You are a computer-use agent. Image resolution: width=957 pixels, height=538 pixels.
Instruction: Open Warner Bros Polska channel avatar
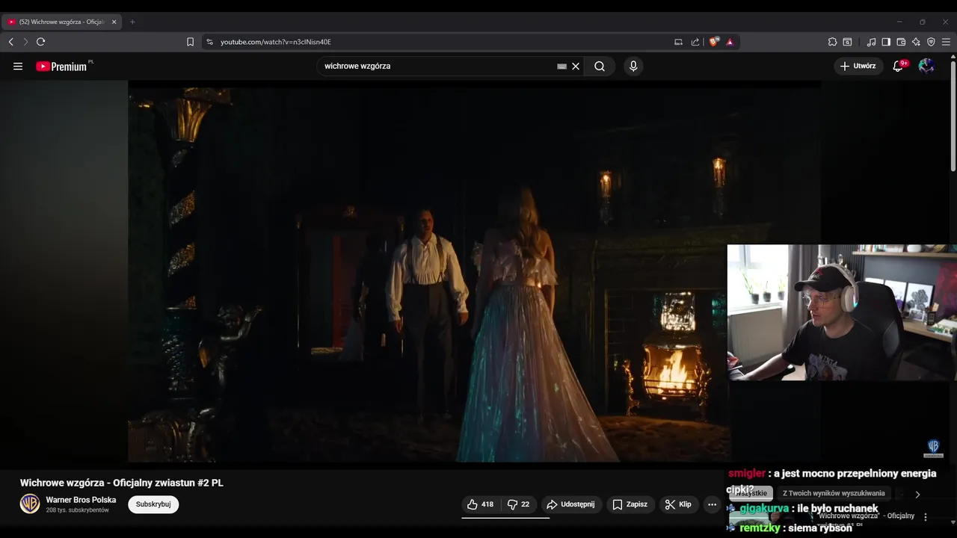click(x=30, y=504)
